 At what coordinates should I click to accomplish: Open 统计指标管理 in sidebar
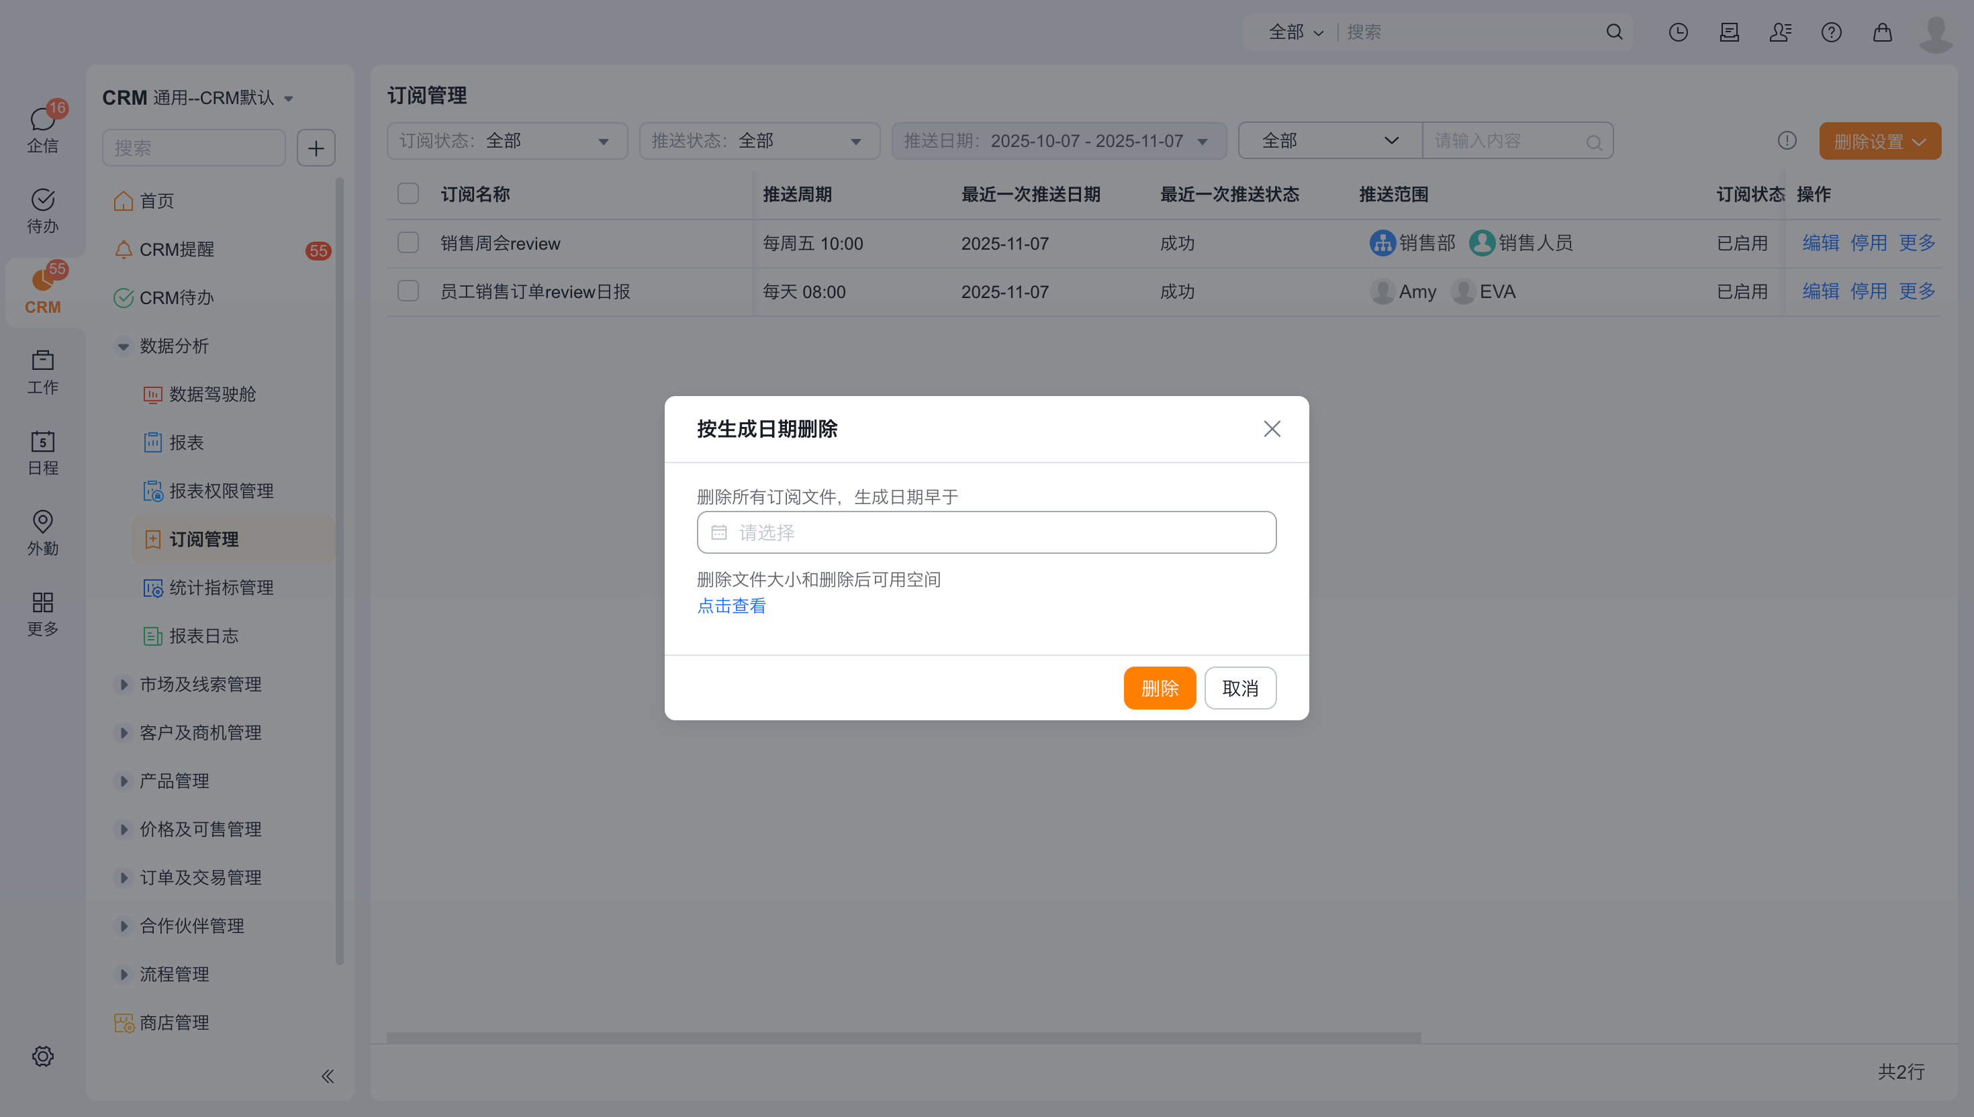tap(221, 587)
